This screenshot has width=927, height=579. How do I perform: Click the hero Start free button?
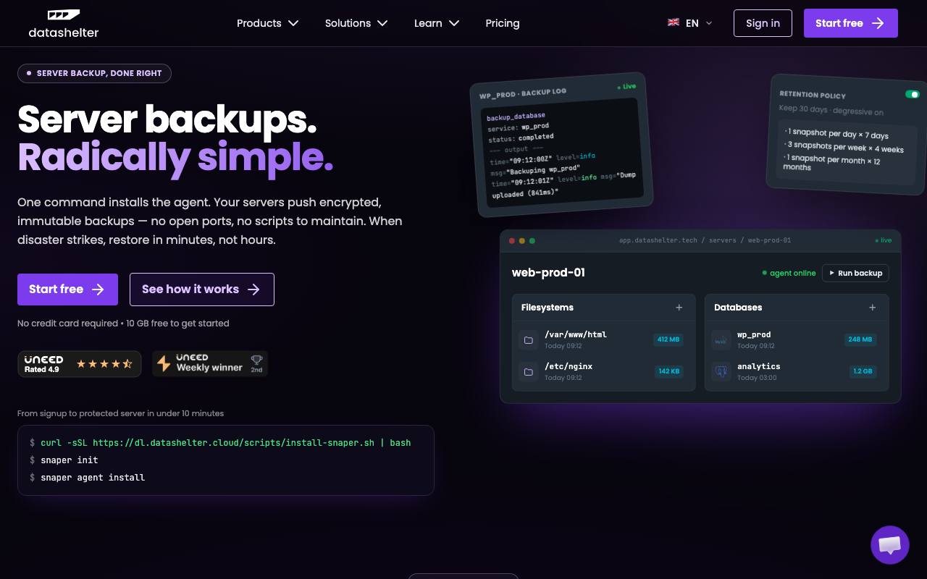click(67, 289)
